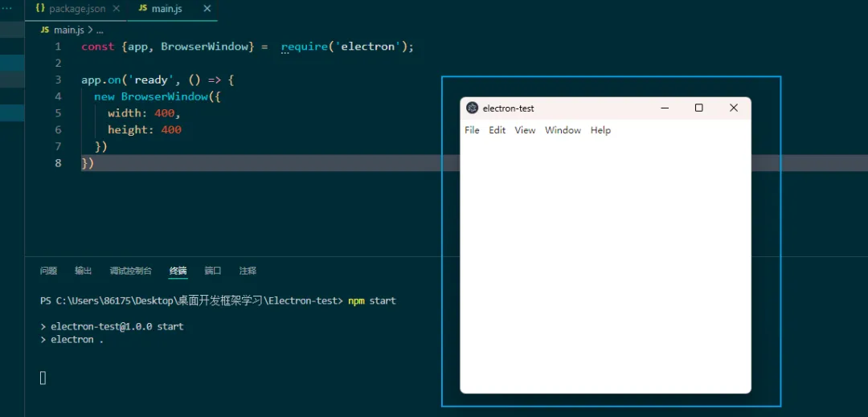This screenshot has height=417, width=868.
Task: Close the electron-test window
Action: click(x=734, y=108)
